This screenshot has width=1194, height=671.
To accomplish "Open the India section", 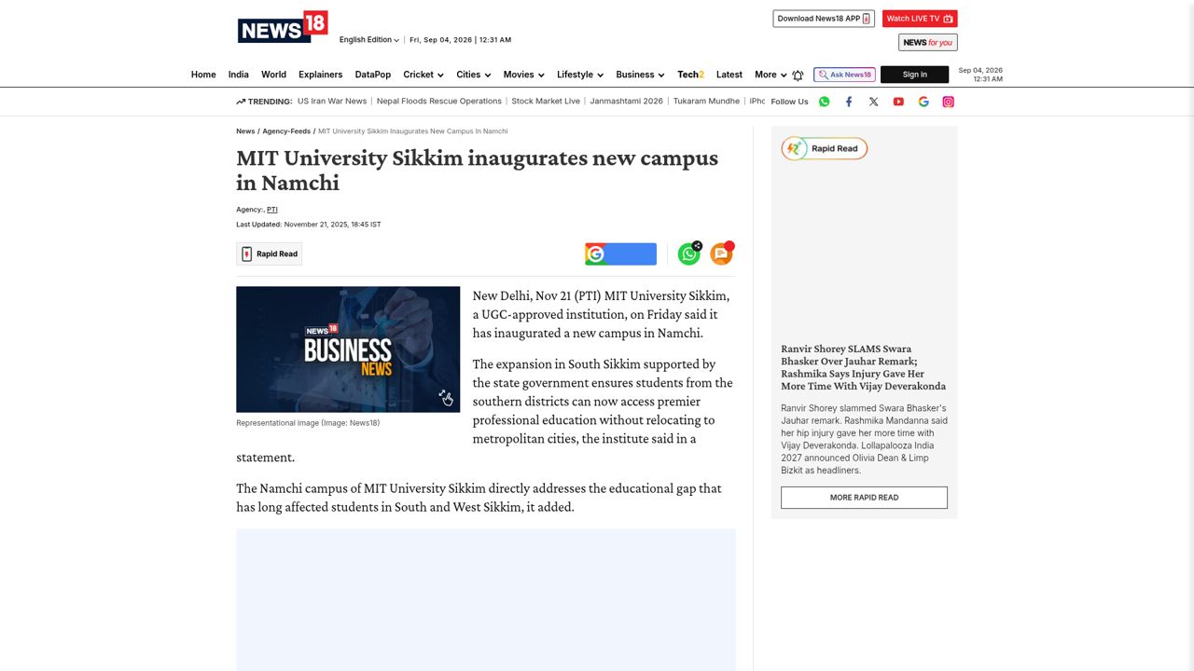I will tap(239, 75).
